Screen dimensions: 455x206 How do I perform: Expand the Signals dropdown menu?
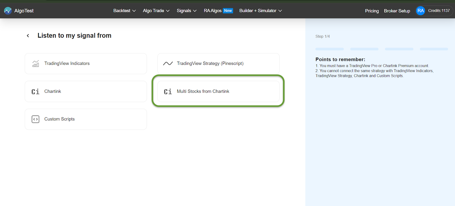[x=187, y=11]
